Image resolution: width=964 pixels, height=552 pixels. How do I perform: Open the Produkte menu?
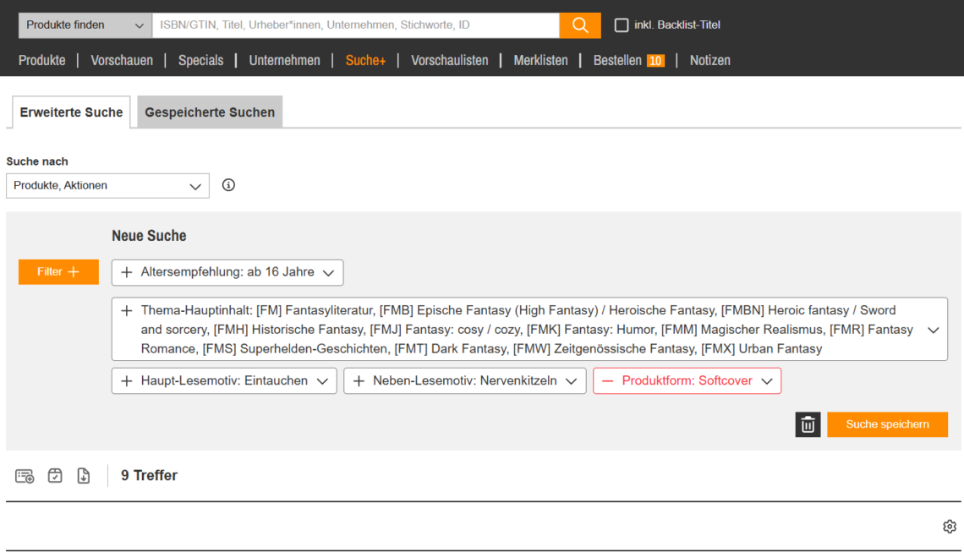coord(41,60)
